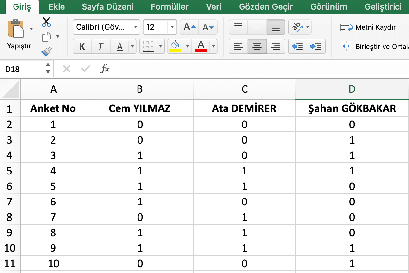
Task: Open the font color dropdown arrow
Action: 214,47
